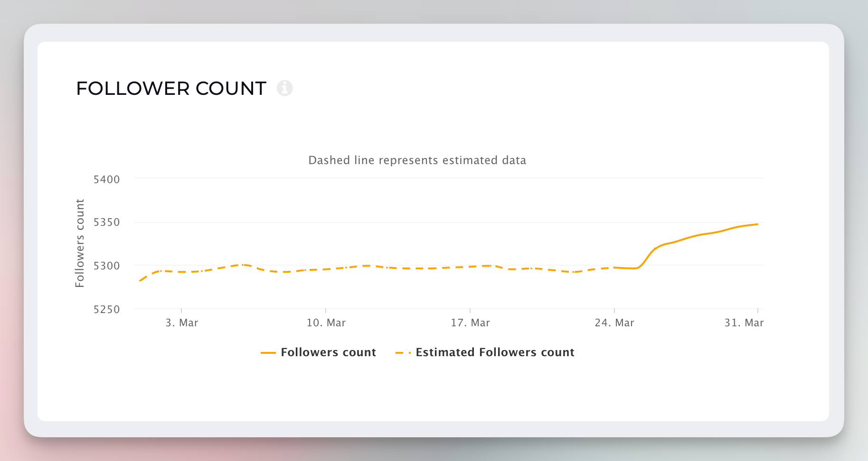Click the 5350 y-axis value
The height and width of the screenshot is (461, 868).
pos(107,222)
